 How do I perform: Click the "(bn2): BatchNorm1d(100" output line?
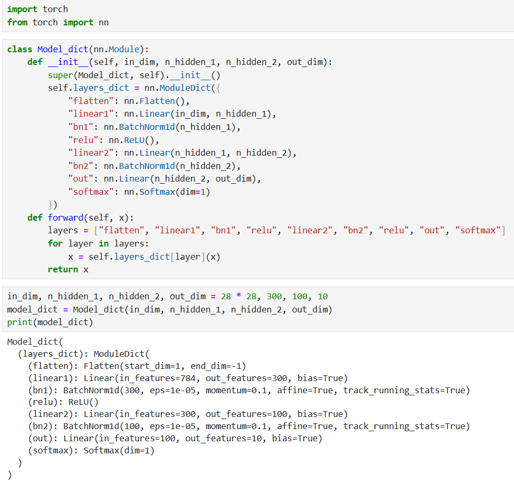pyautogui.click(x=249, y=426)
